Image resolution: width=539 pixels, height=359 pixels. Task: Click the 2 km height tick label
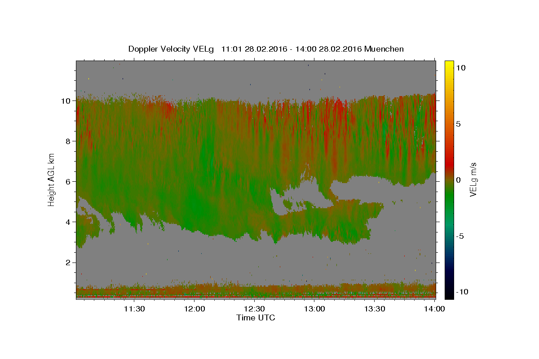click(x=68, y=263)
